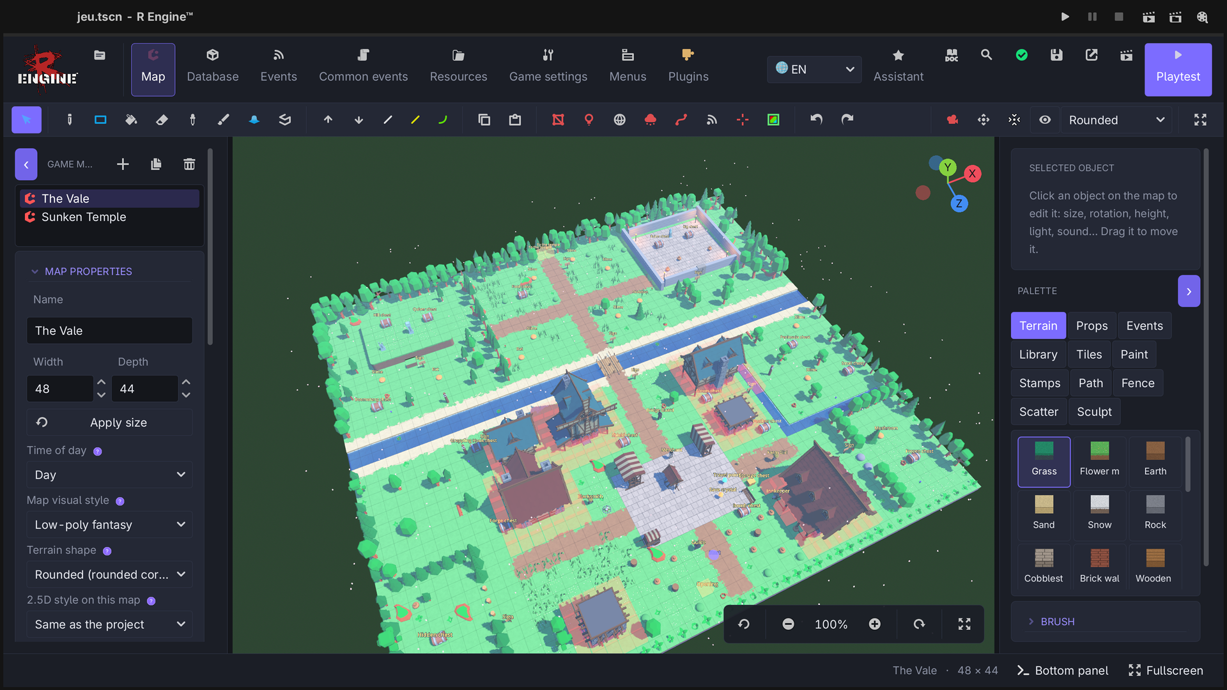Toggle the eye visibility icon
The width and height of the screenshot is (1227, 690).
(x=1045, y=119)
